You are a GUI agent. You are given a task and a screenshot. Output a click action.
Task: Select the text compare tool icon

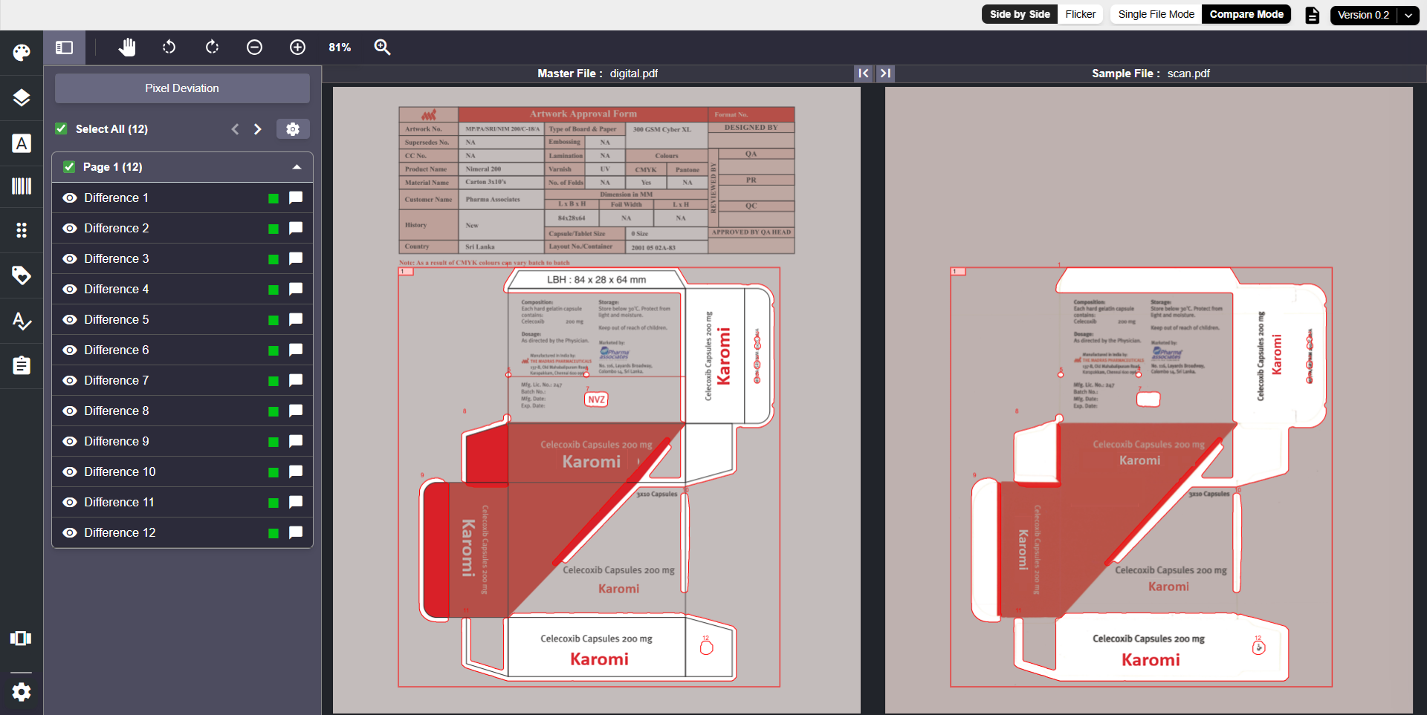pyautogui.click(x=22, y=143)
